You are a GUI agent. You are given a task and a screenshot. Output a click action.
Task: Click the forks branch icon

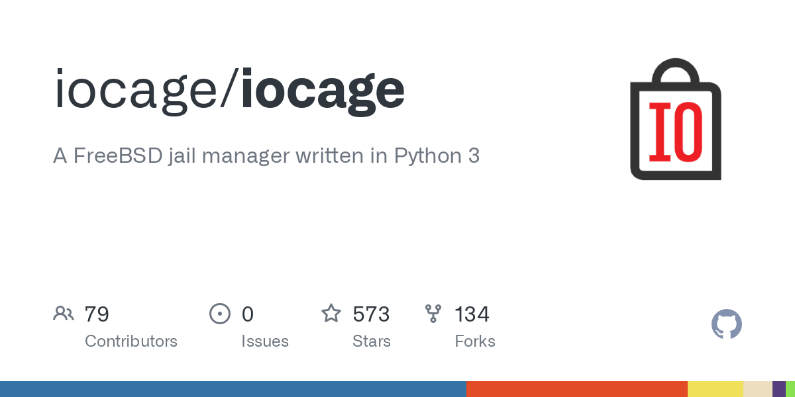click(x=433, y=314)
